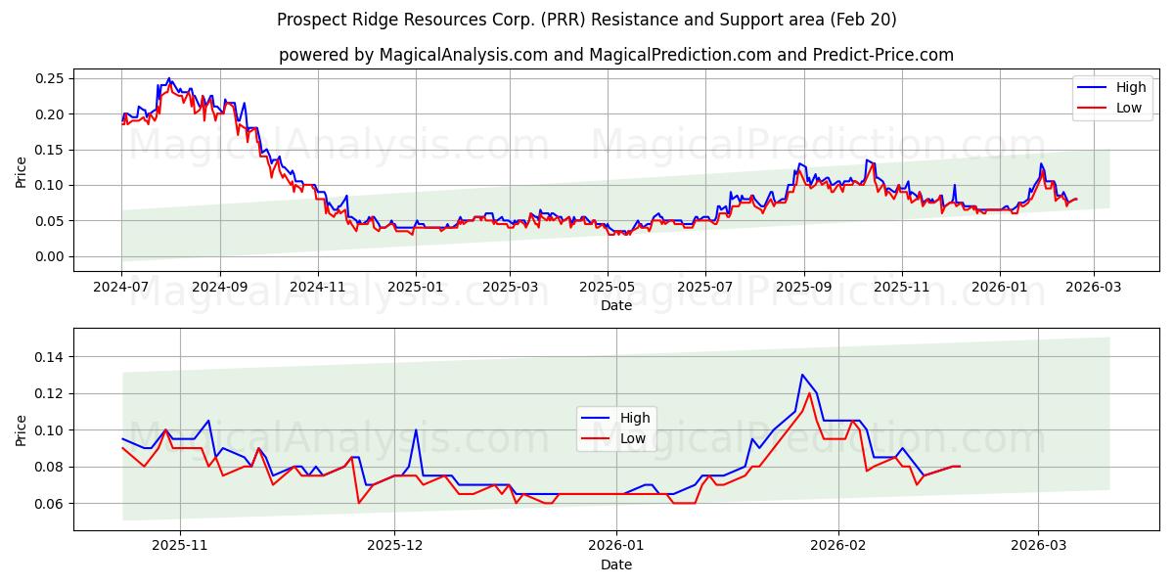Click the '2025-09' label on top chart axis
This screenshot has height=587, width=1174.
804,289
